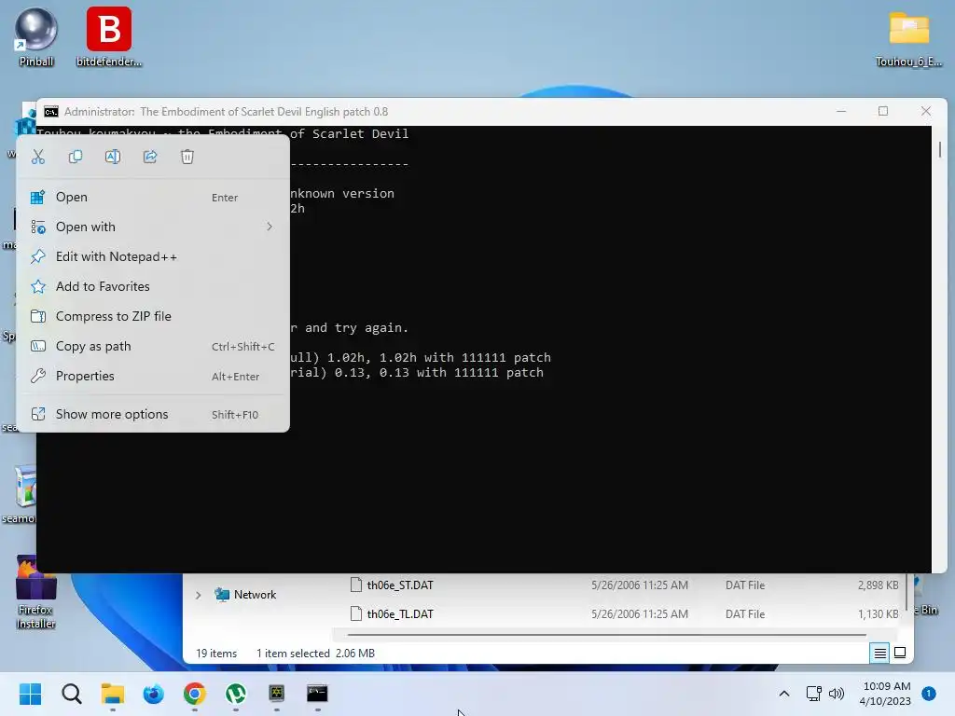Open the network tray icon

pyautogui.click(x=813, y=694)
